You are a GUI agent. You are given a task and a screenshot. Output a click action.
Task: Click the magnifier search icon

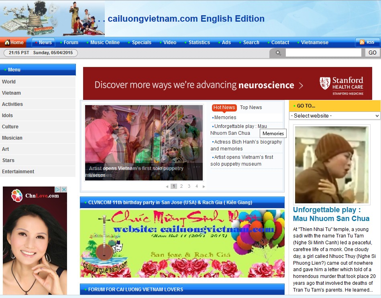pos(278,53)
